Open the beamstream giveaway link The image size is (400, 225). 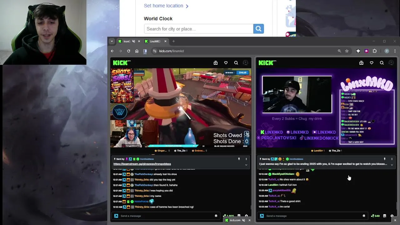pos(142,164)
